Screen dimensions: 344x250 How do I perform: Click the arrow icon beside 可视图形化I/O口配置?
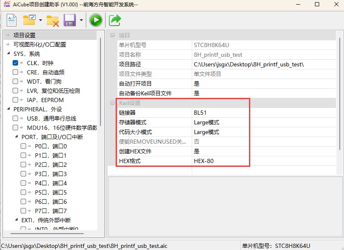(x=8, y=44)
